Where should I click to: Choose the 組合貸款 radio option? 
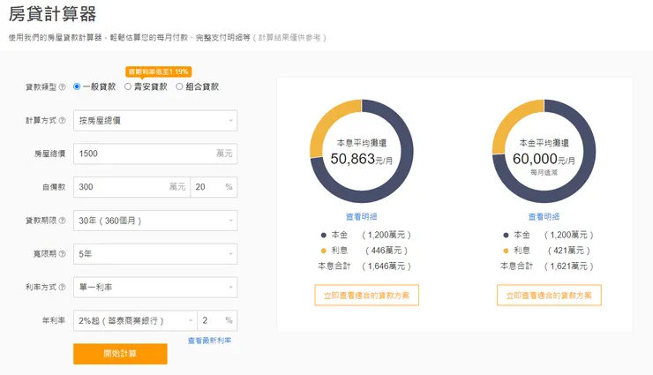(x=179, y=86)
